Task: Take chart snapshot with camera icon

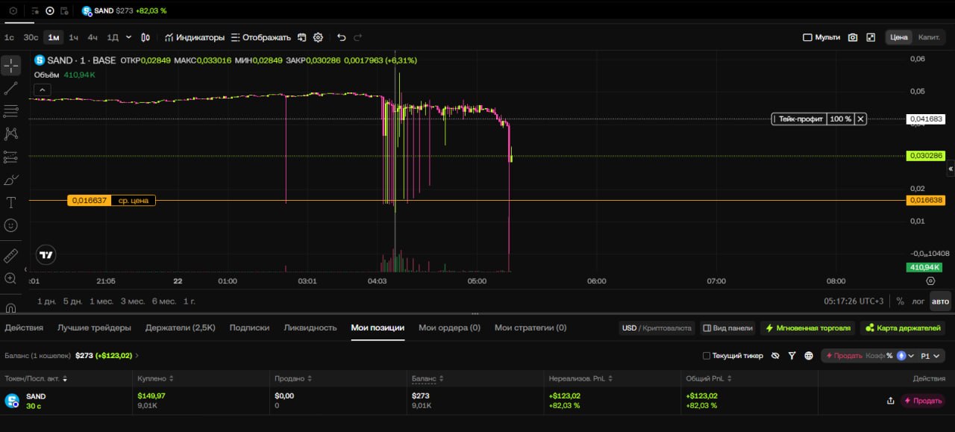Action: 853,37
